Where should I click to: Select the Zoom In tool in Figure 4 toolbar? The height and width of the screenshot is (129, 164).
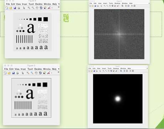[29, 8]
